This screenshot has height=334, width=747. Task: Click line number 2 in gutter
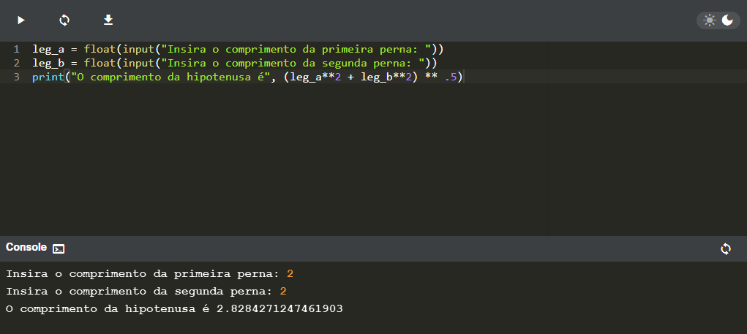tap(17, 63)
